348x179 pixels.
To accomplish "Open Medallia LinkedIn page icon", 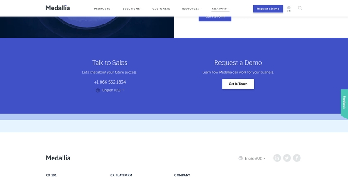I will 277,158.
